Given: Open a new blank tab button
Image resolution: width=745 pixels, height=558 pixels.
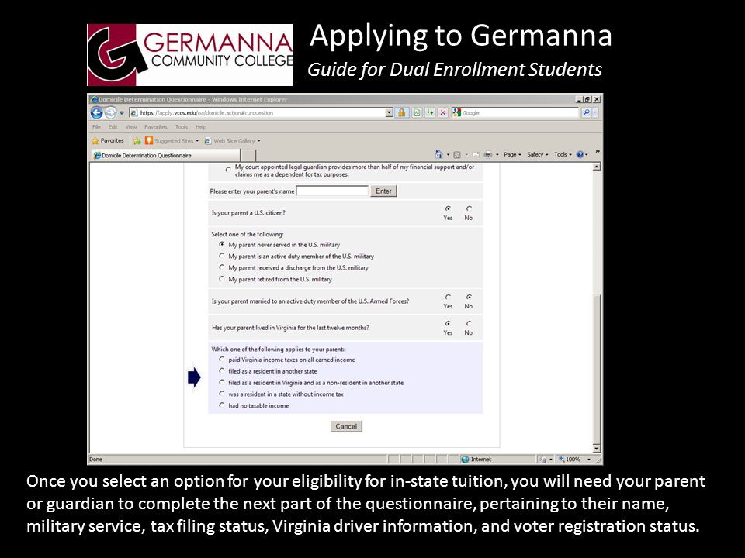Looking at the screenshot, I should [248, 155].
